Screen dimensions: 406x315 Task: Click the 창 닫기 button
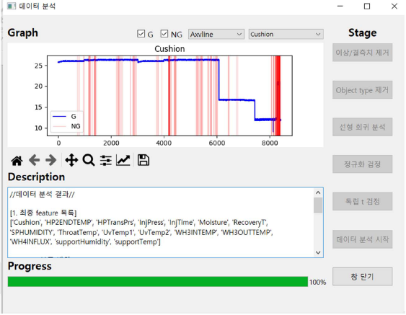362,276
